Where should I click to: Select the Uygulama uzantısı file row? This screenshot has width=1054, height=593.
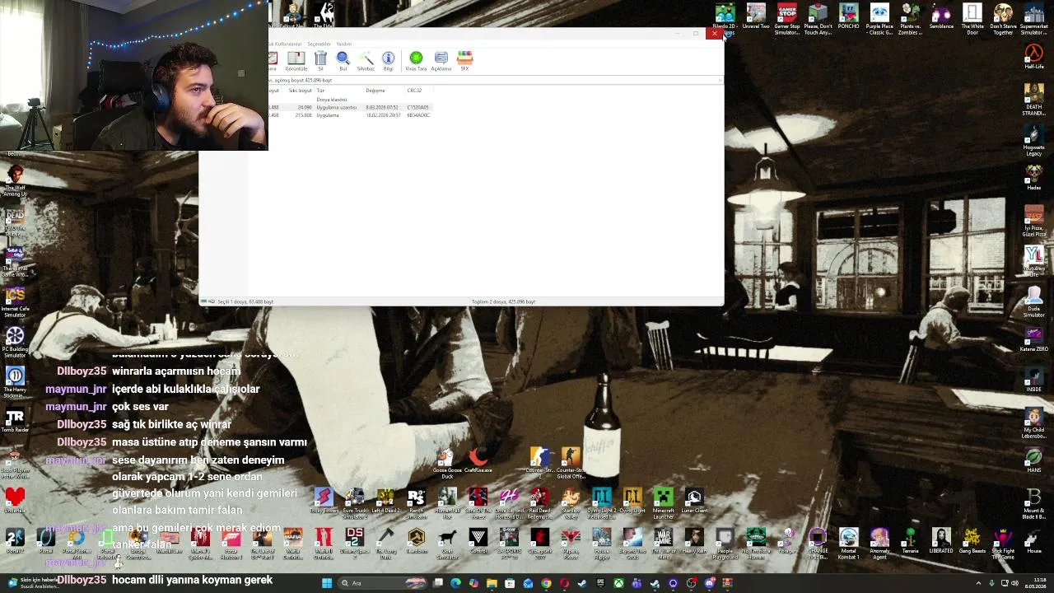352,107
